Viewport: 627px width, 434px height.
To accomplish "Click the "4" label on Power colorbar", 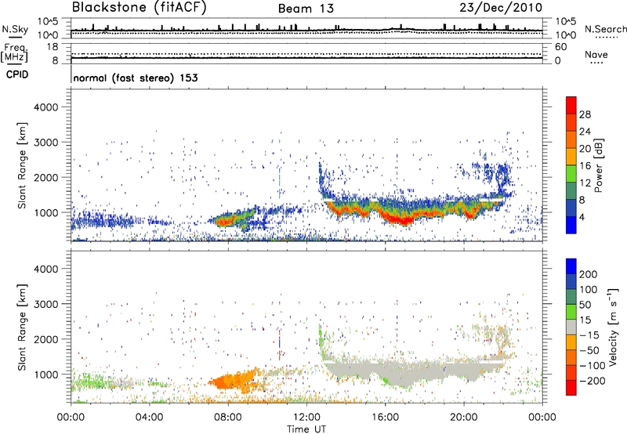I will coord(582,217).
